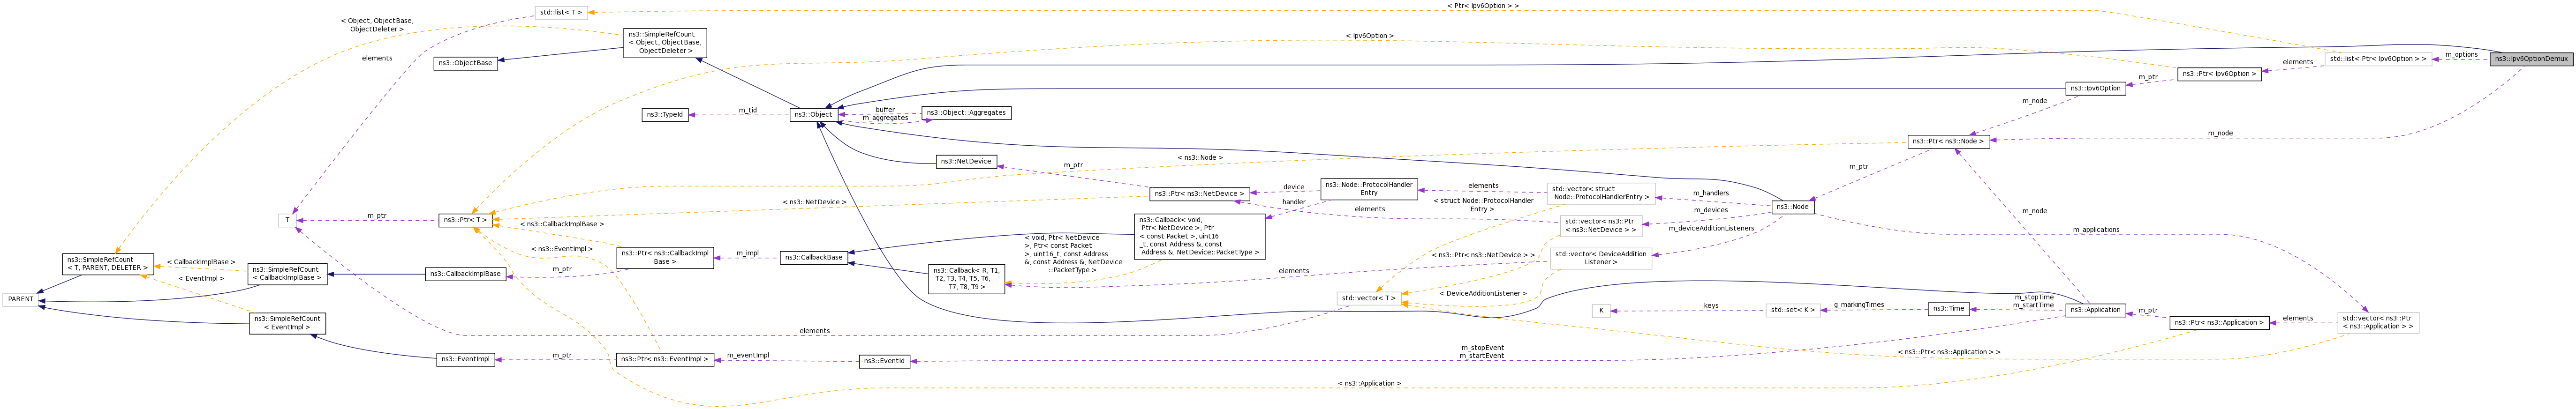Click the std::set< K > node
Viewport: 2576px width, 409px height.
(1793, 311)
